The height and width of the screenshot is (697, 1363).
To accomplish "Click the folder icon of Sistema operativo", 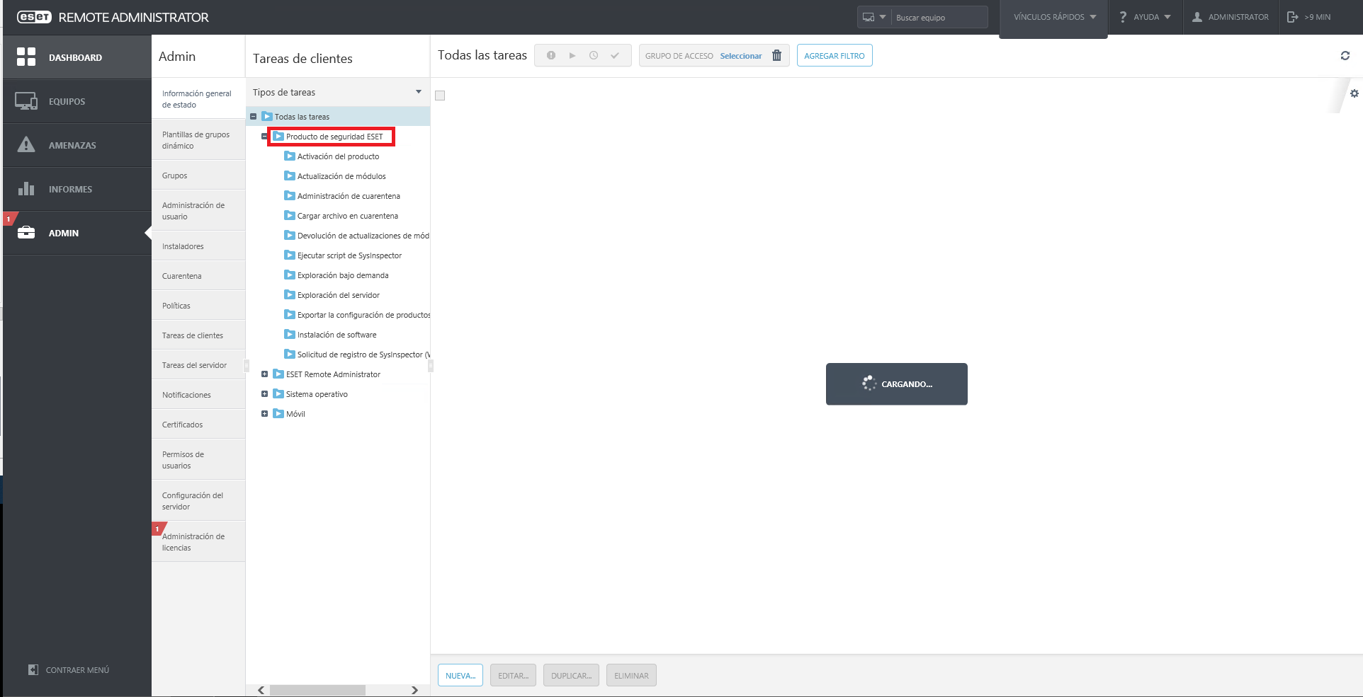I will (278, 393).
